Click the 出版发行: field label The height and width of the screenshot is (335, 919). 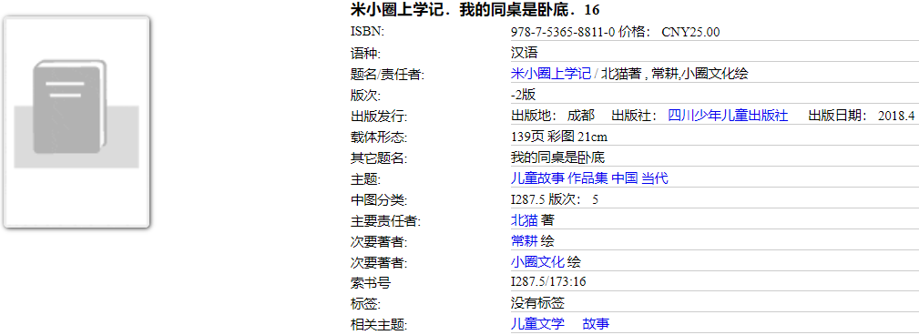point(379,116)
